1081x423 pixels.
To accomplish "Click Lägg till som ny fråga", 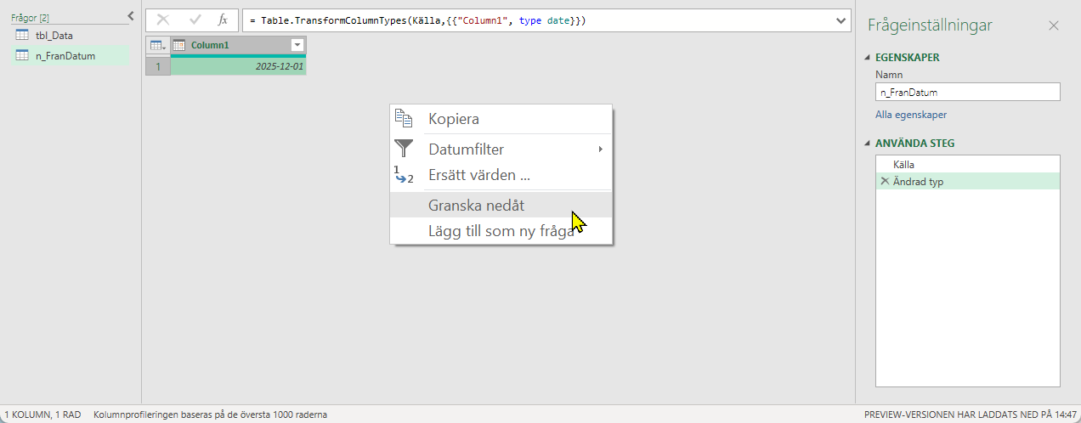I will coord(501,230).
